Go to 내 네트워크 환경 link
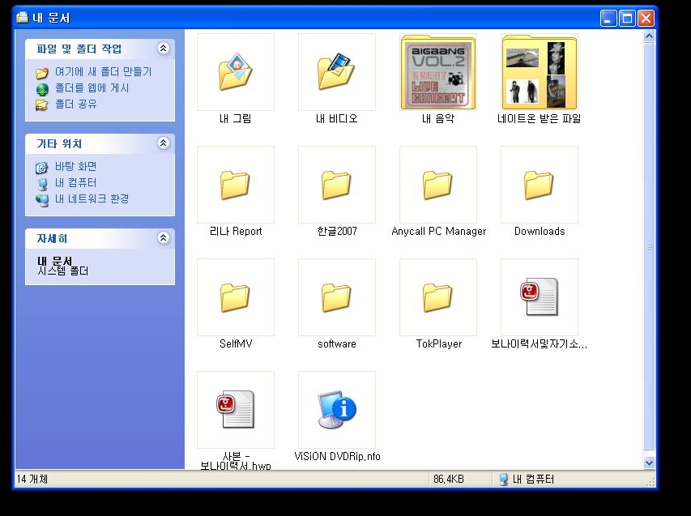The image size is (691, 516). tap(92, 199)
